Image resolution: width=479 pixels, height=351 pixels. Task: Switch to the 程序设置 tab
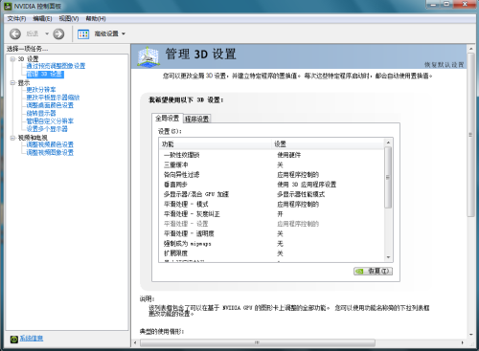(197, 119)
